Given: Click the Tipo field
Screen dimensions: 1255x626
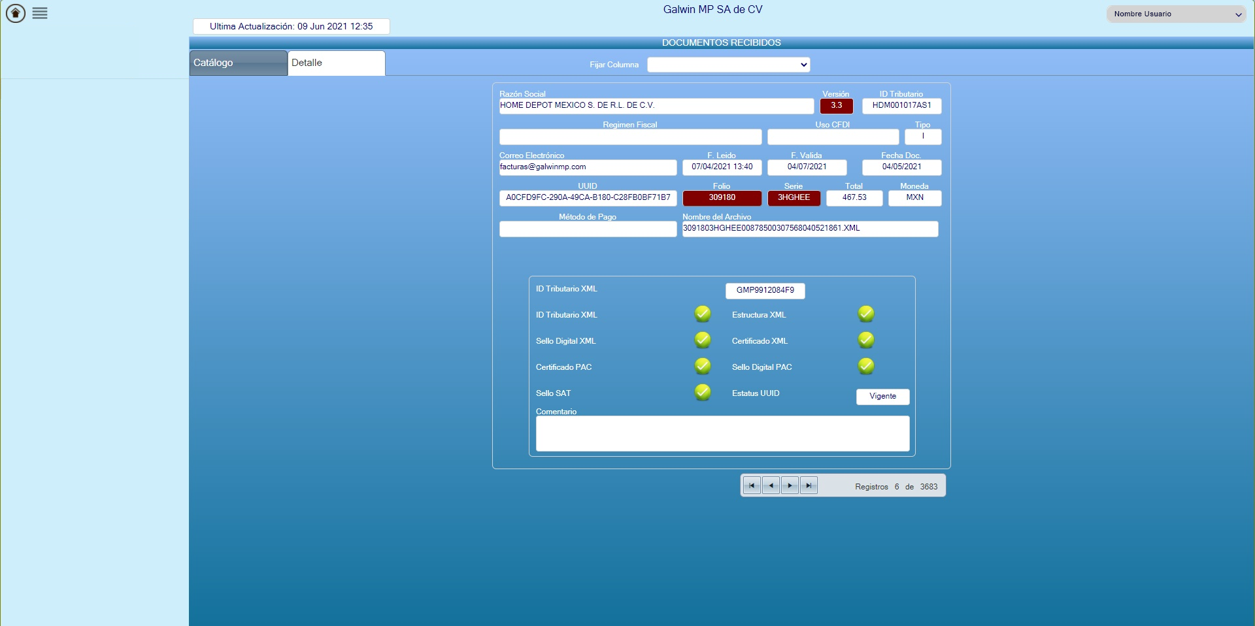Looking at the screenshot, I should [x=923, y=137].
